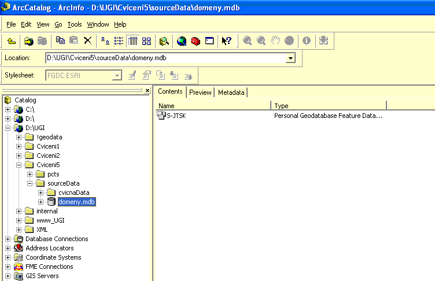Image resolution: width=435 pixels, height=281 pixels.
Task: Switch to the Metadata tab
Action: tap(231, 93)
